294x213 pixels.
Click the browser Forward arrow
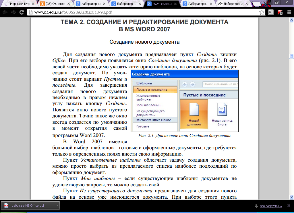click(13, 12)
